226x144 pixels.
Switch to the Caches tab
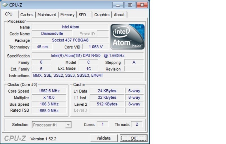(27, 15)
